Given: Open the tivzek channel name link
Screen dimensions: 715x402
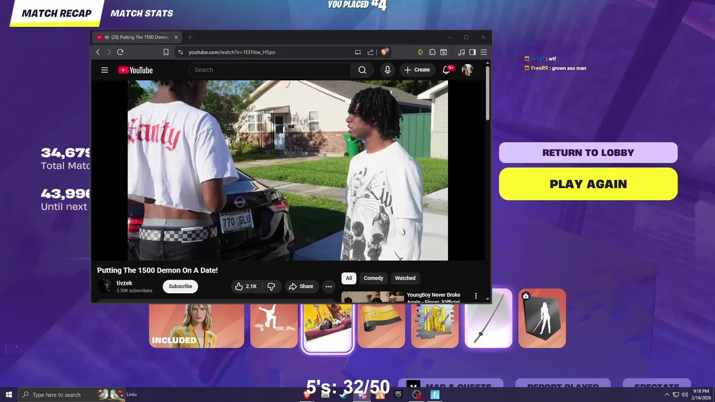Looking at the screenshot, I should [x=125, y=283].
